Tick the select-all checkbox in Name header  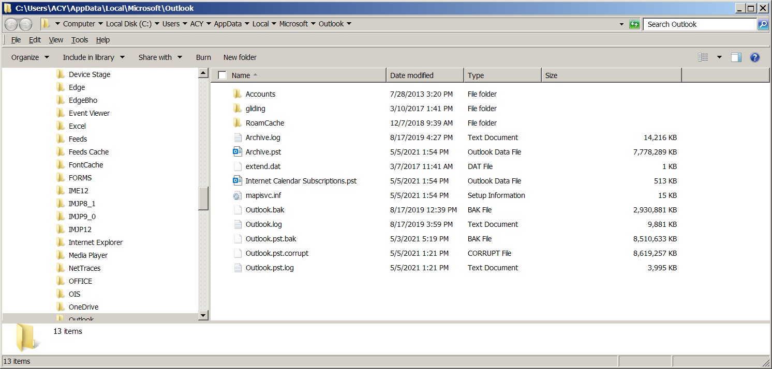point(222,75)
